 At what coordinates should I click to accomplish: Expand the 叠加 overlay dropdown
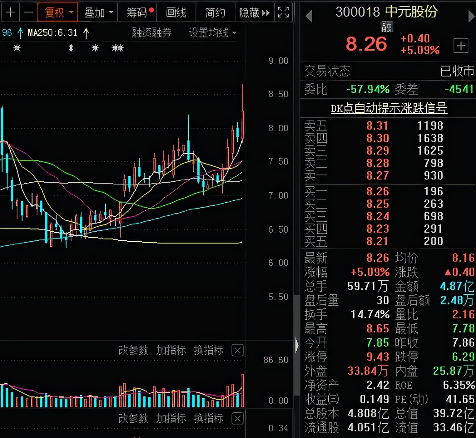98,12
